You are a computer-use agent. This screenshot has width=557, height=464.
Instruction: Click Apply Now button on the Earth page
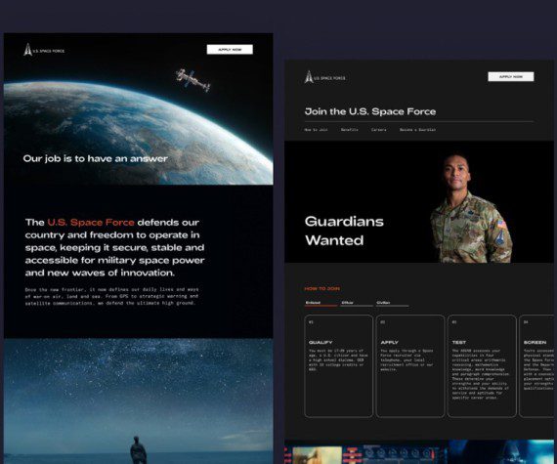(230, 50)
